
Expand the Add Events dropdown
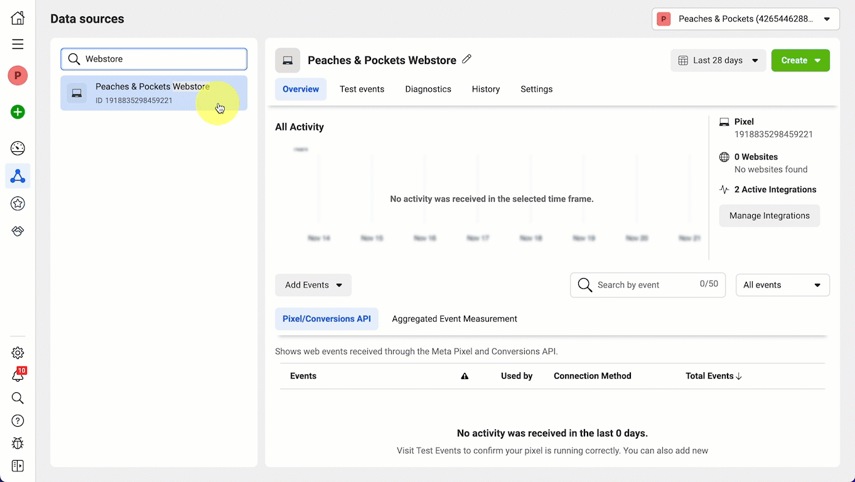(x=313, y=285)
